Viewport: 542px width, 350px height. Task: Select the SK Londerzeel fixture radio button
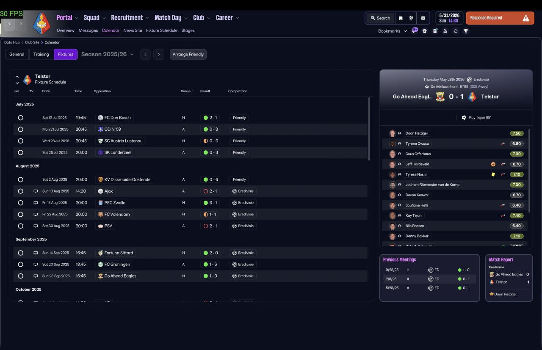click(x=20, y=152)
